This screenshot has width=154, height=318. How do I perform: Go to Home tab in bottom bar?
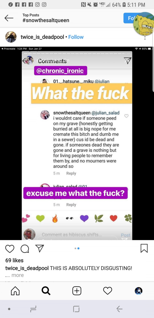click(15, 291)
